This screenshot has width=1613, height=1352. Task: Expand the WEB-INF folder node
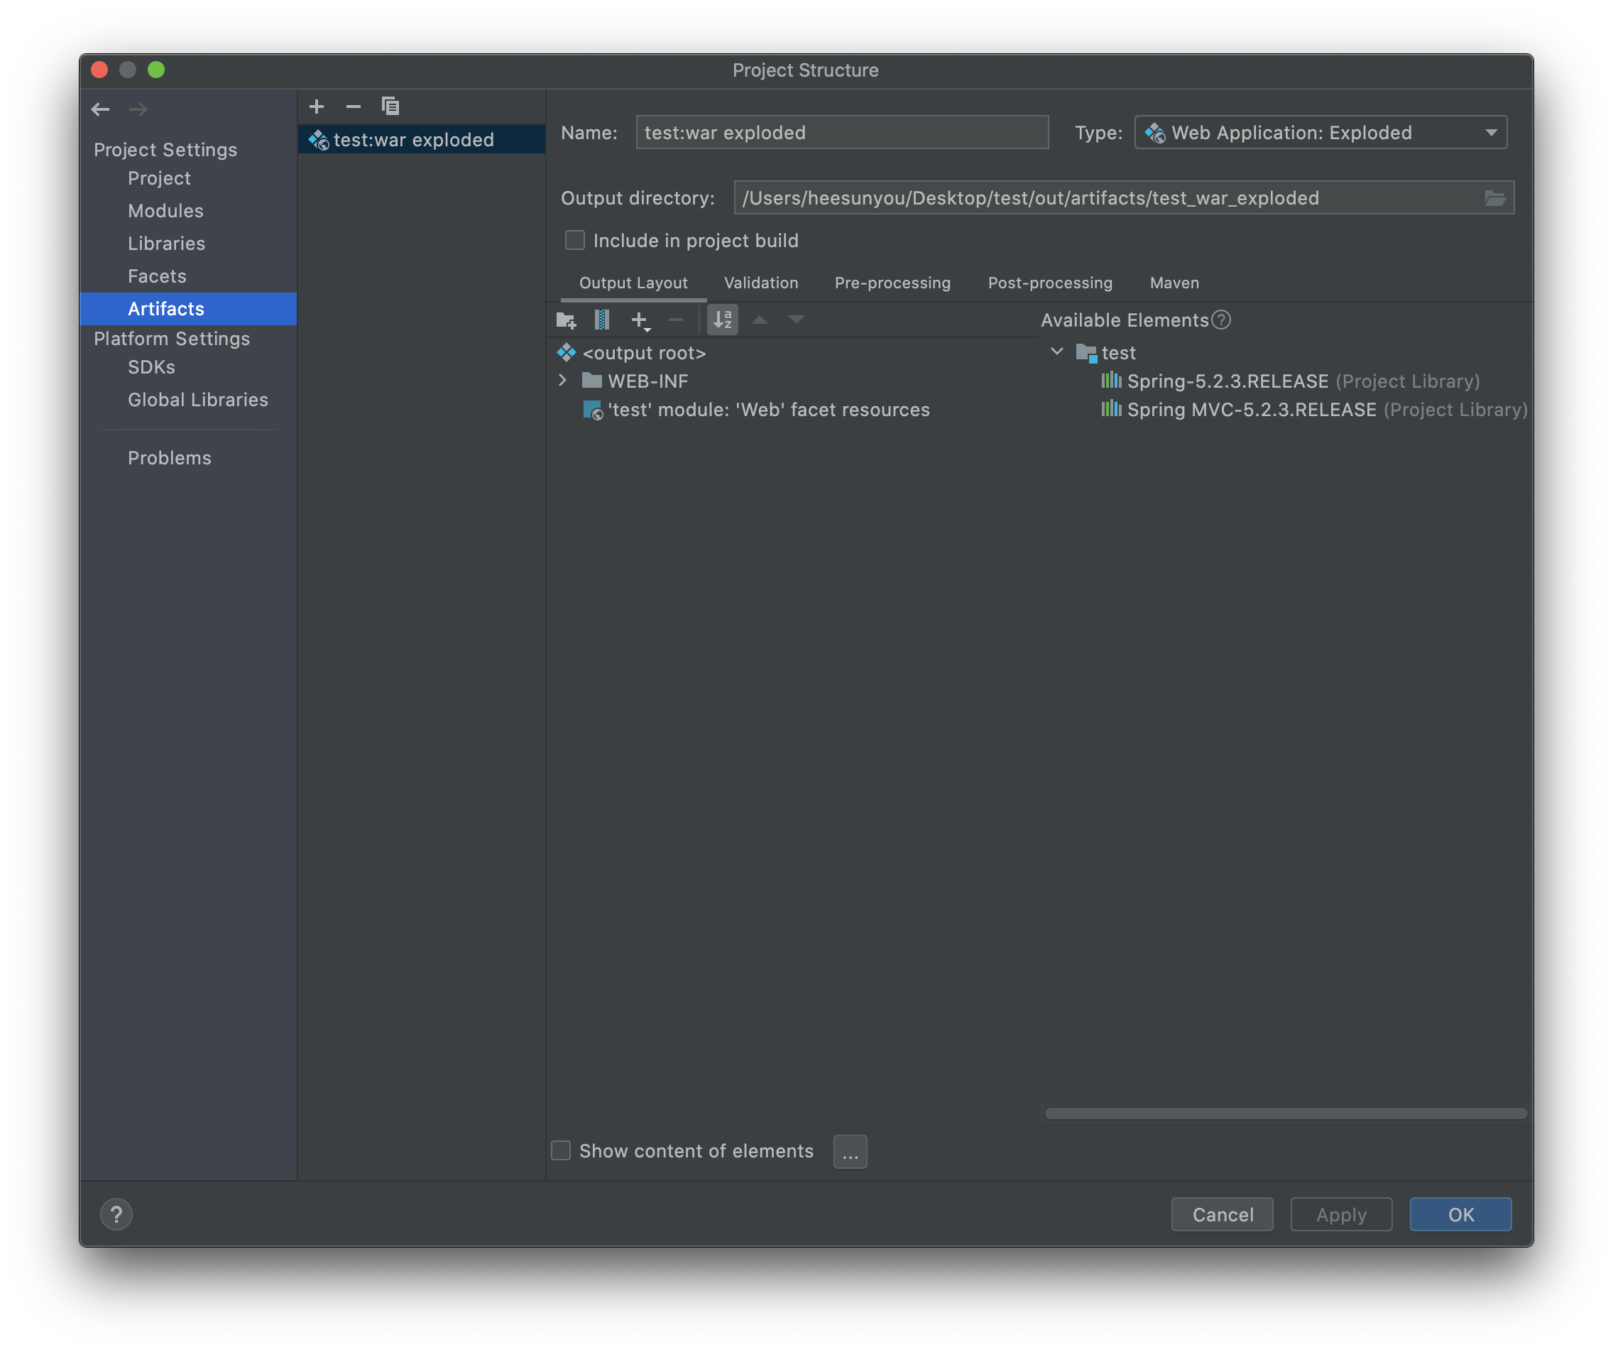click(x=562, y=381)
